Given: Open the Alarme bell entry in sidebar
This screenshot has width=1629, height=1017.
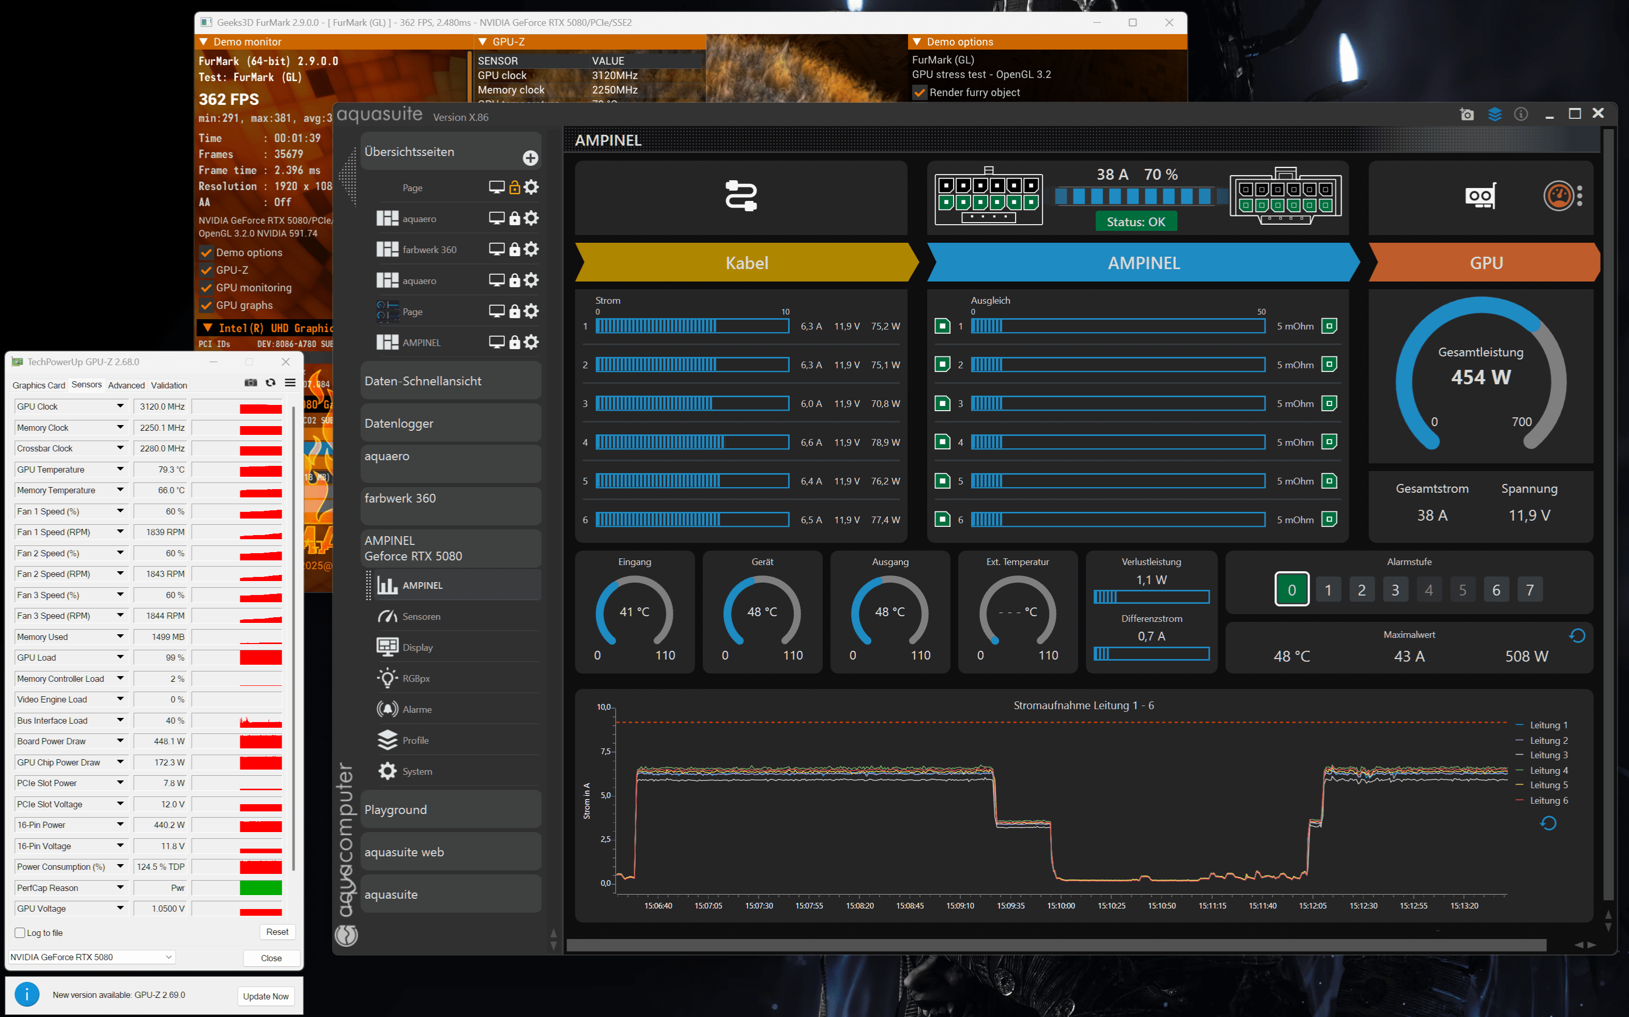Looking at the screenshot, I should pyautogui.click(x=417, y=709).
